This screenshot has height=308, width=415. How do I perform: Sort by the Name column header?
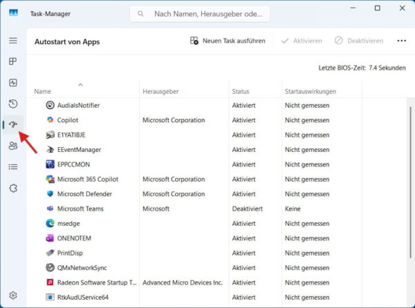coord(43,91)
